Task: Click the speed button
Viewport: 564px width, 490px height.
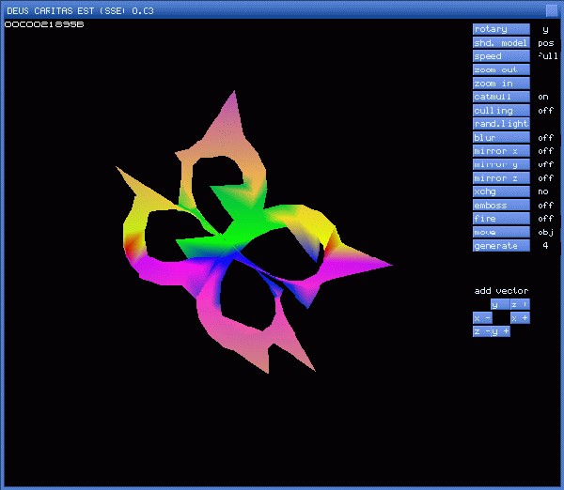Action: 501,56
